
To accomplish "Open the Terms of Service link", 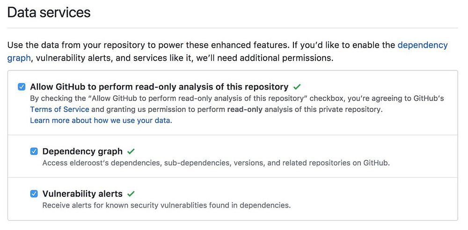I will 59,109.
